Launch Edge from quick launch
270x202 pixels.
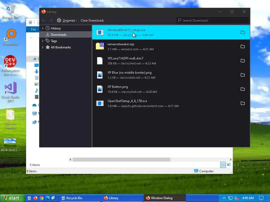pyautogui.click(x=47, y=198)
